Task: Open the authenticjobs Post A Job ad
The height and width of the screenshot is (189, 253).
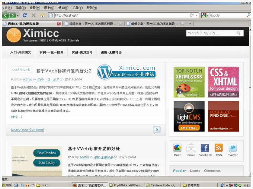Action: coord(224,116)
